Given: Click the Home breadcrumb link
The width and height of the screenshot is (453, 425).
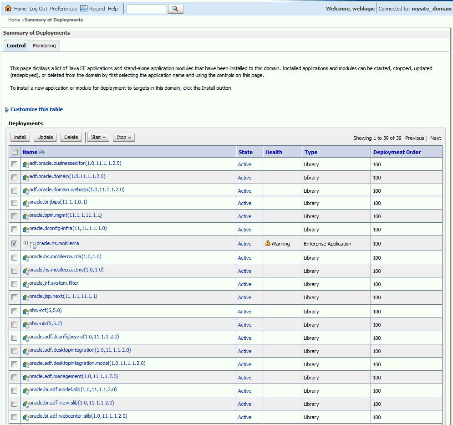Looking at the screenshot, I should pyautogui.click(x=14, y=20).
